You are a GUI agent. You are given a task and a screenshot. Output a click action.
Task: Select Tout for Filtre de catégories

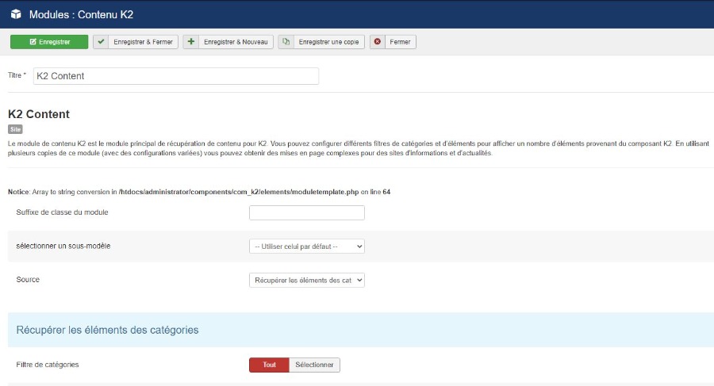269,365
